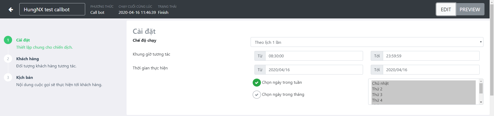Switch to PREVIEW mode
Image resolution: width=494 pixels, height=116 pixels.
tap(470, 9)
